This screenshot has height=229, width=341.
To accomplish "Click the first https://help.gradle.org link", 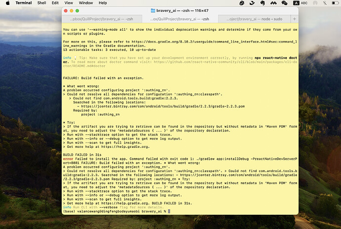I will coord(125,147).
